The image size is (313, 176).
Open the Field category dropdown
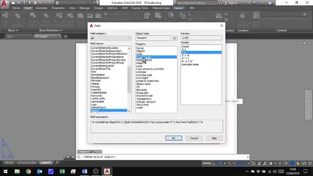click(x=111, y=38)
